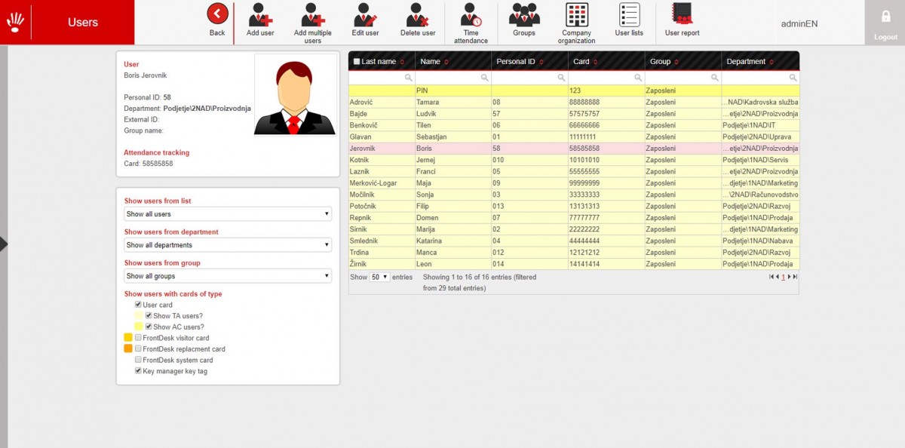Select the Žirnik Leon row
The image size is (905, 448).
point(574,264)
